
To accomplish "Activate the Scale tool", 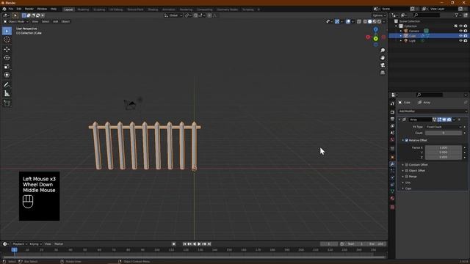I will pos(7,67).
